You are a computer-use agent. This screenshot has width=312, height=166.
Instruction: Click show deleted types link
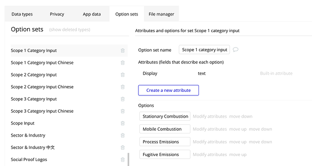coord(70,30)
